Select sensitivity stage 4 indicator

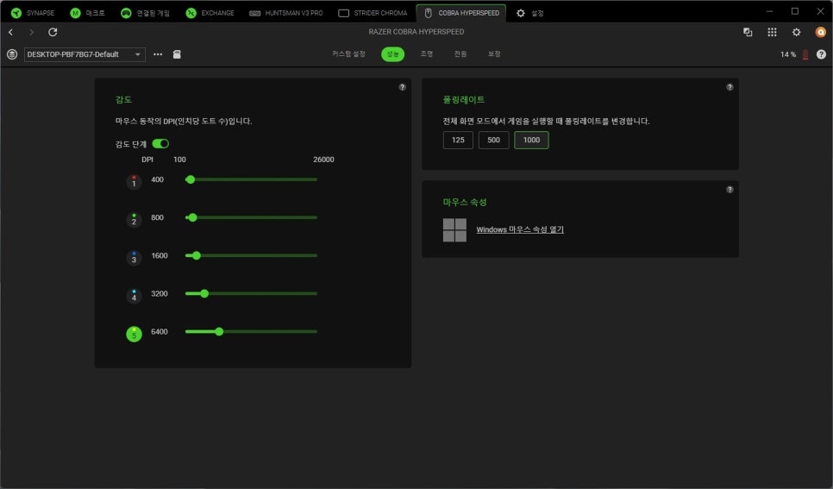click(134, 296)
